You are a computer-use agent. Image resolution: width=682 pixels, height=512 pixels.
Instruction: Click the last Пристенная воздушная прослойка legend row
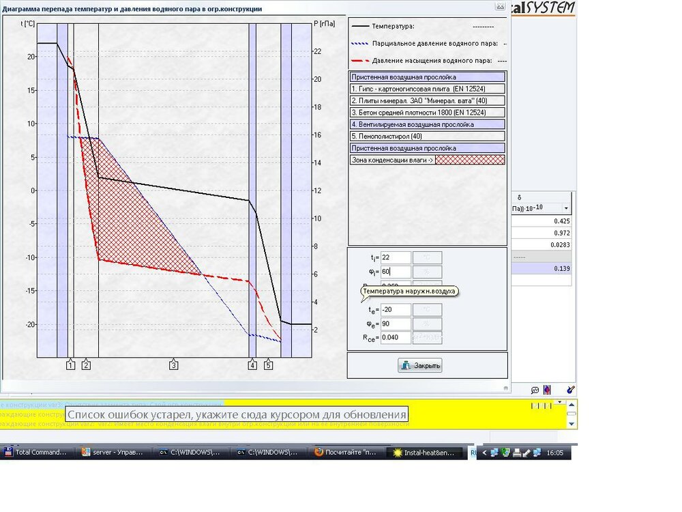coord(427,148)
